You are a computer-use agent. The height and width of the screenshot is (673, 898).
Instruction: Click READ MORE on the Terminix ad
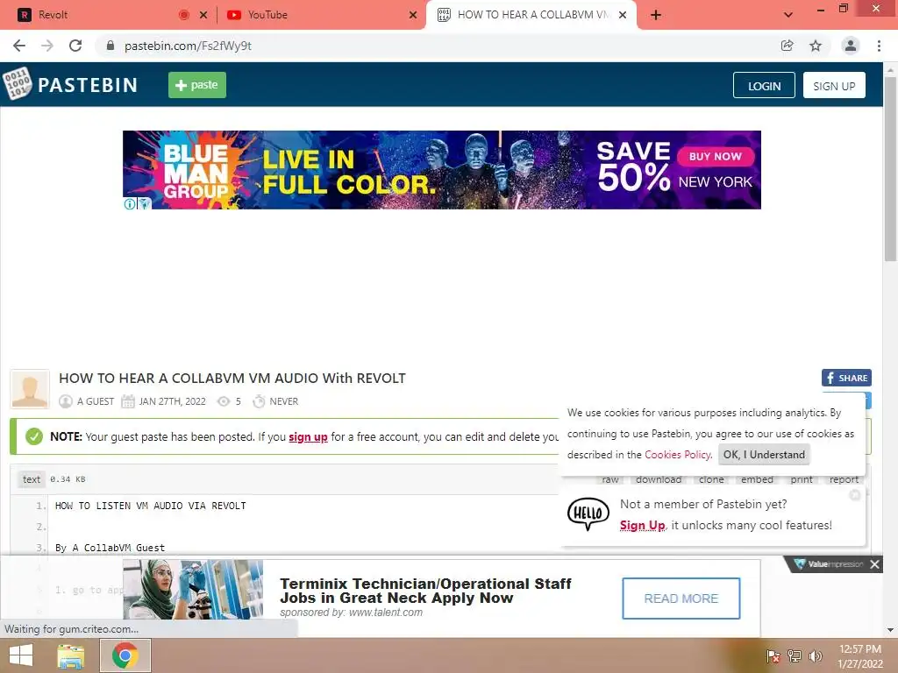click(x=681, y=599)
